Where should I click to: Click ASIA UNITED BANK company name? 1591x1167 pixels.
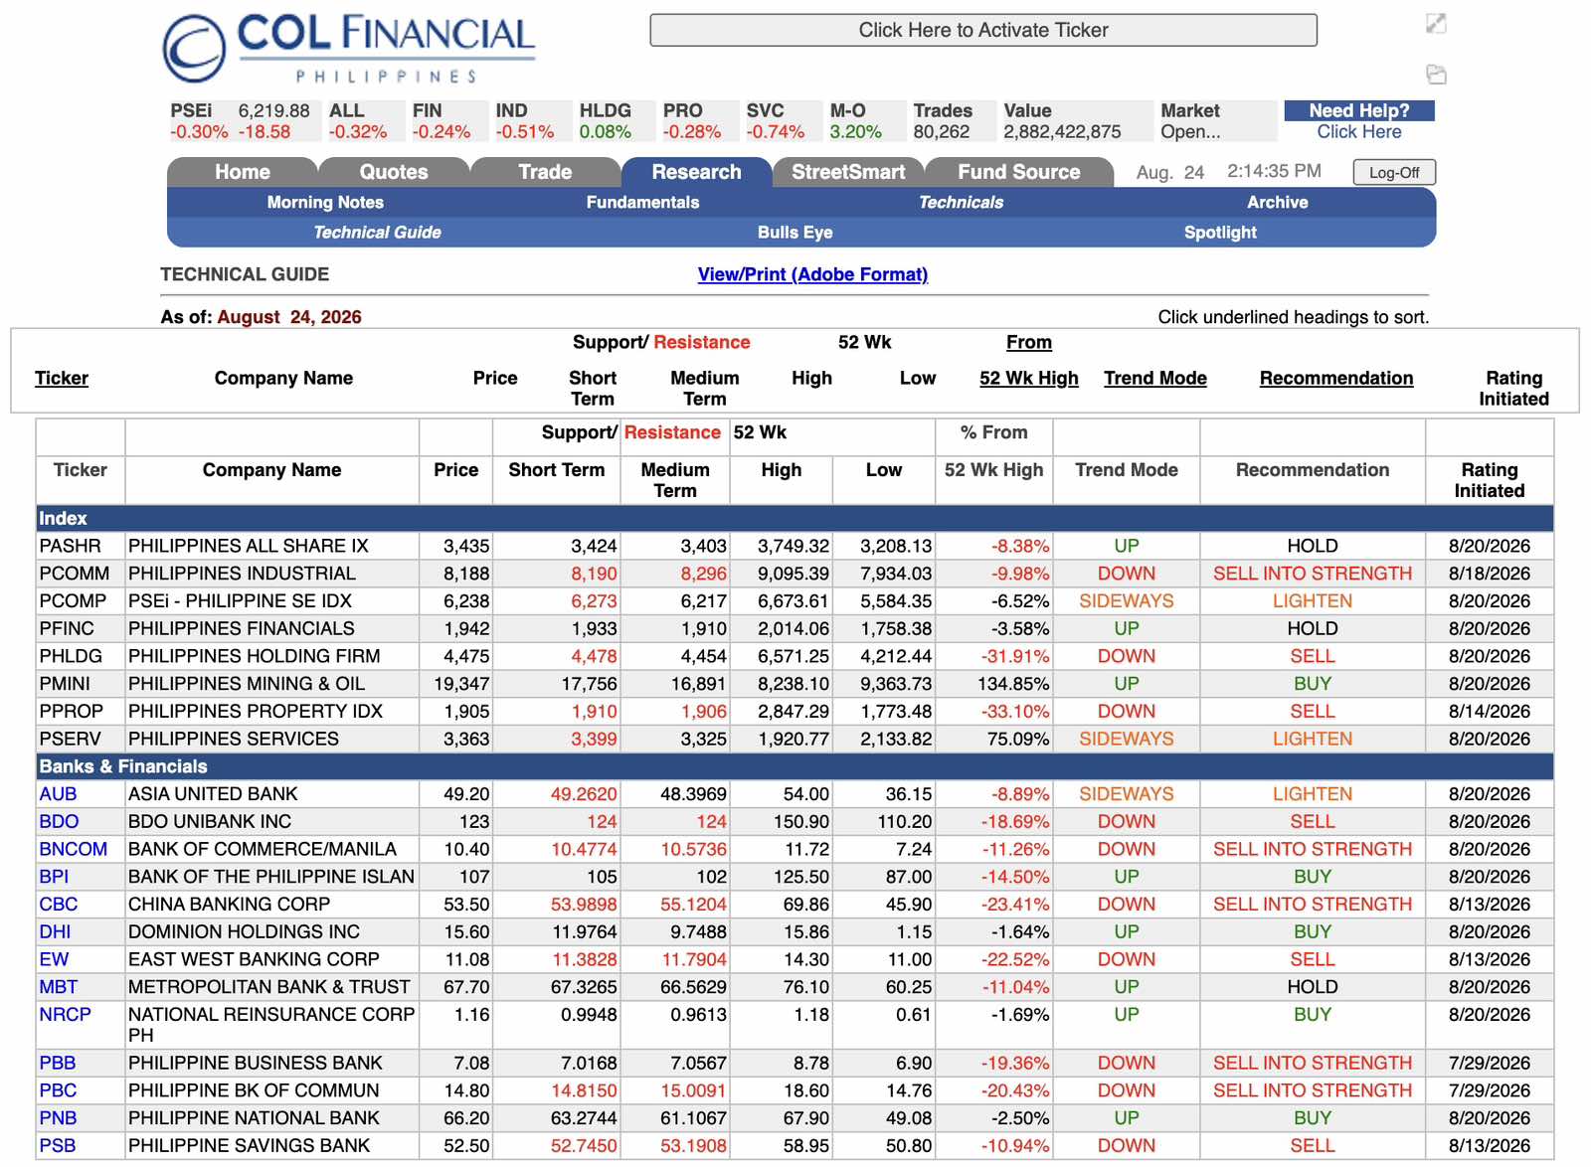213,794
